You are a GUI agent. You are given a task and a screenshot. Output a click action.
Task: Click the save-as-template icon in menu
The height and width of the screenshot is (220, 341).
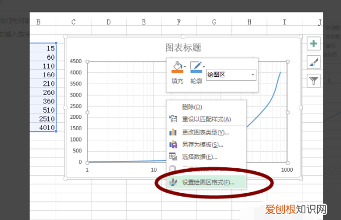tap(173, 144)
